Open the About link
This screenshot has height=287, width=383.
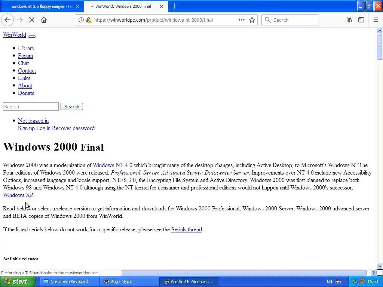(25, 86)
